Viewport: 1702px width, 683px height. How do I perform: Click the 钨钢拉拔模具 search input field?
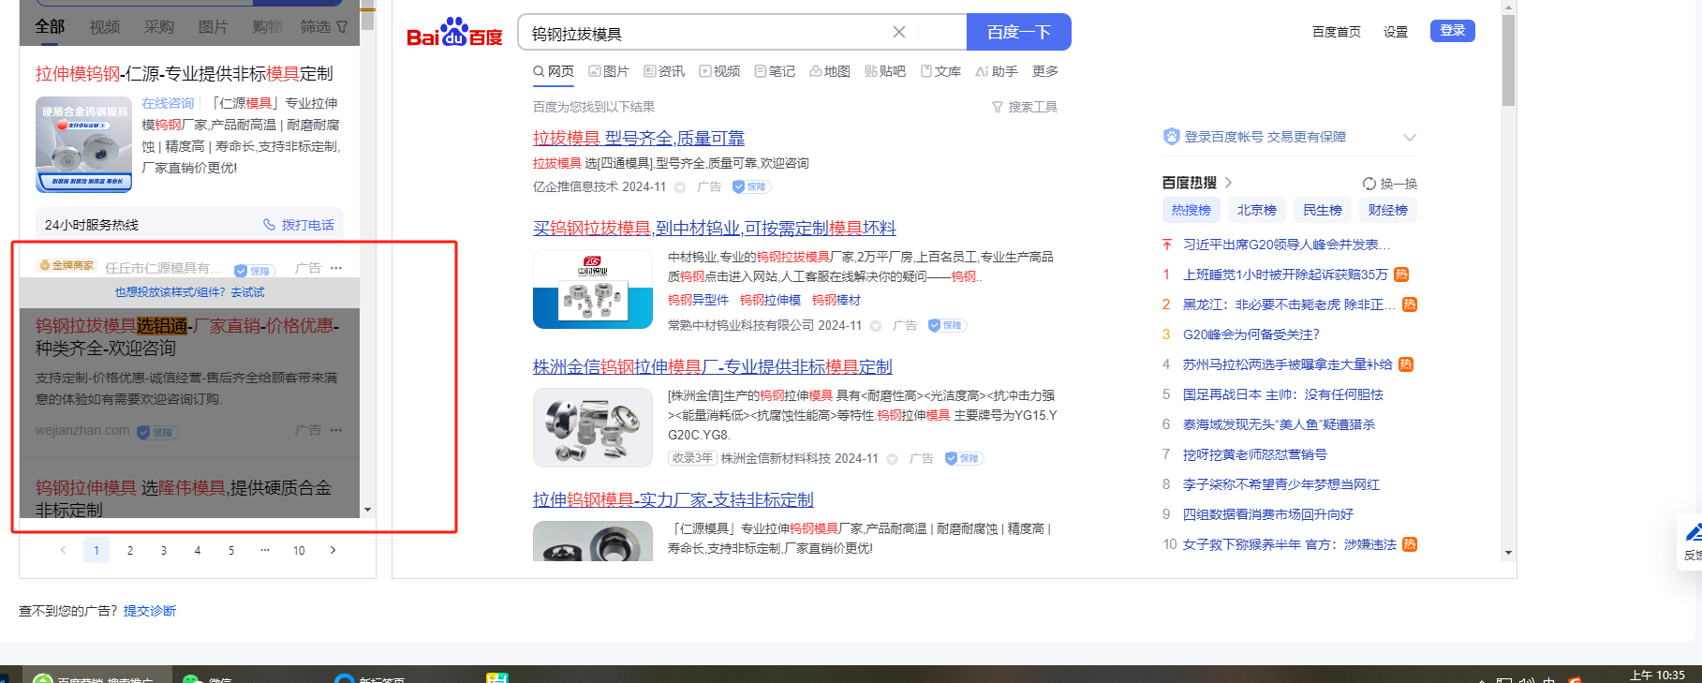point(703,33)
